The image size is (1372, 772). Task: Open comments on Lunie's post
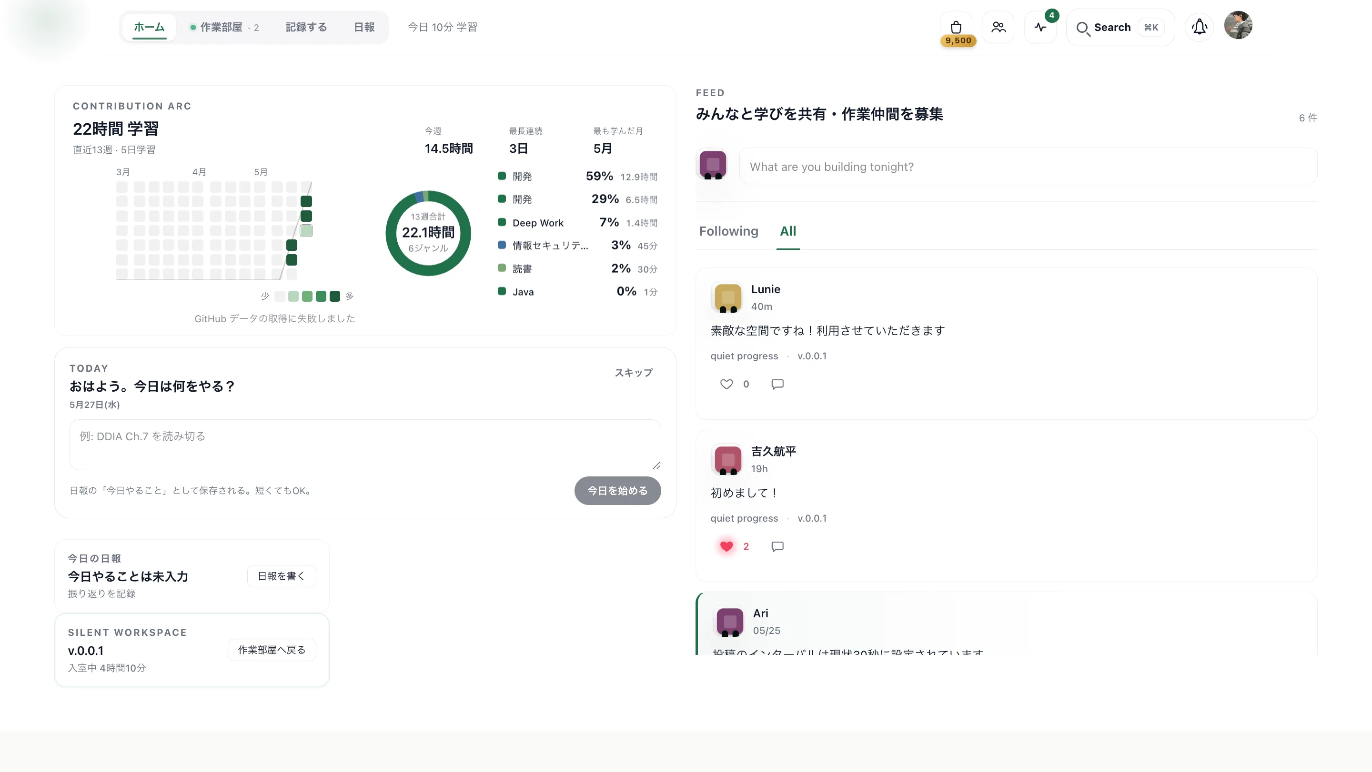click(x=777, y=384)
